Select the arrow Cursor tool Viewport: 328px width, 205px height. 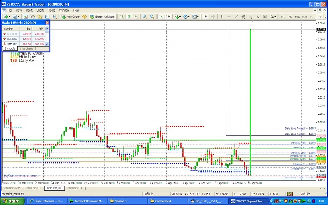click(206, 17)
